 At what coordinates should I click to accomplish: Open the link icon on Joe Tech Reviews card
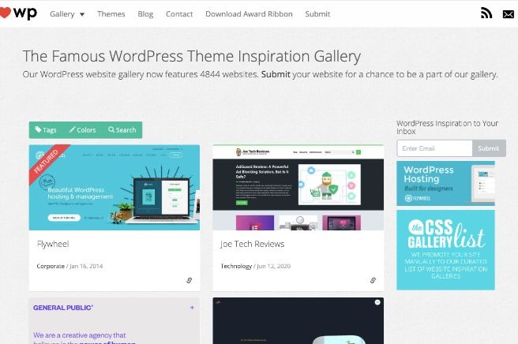pos(373,280)
